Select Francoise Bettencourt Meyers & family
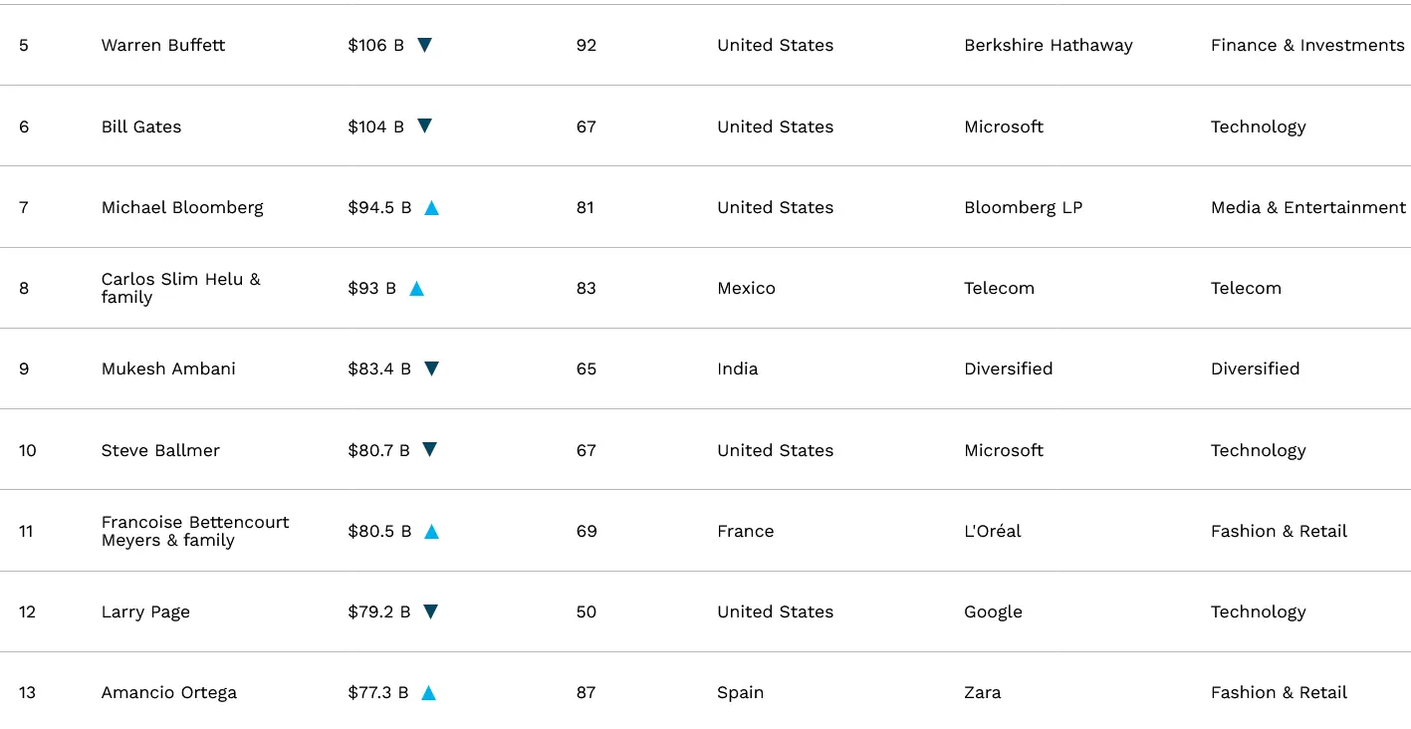Viewport: 1411px width, 729px height. click(195, 531)
